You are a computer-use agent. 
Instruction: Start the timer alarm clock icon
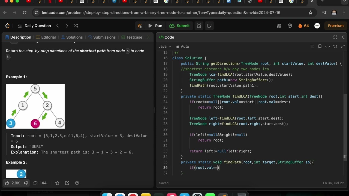click(x=199, y=26)
